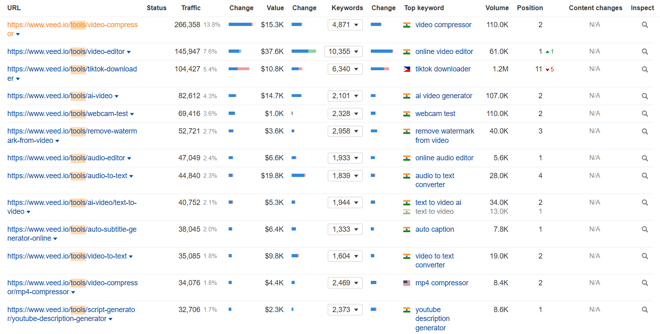
Task: Open the 1,944 keywords dropdown
Action: click(x=345, y=203)
